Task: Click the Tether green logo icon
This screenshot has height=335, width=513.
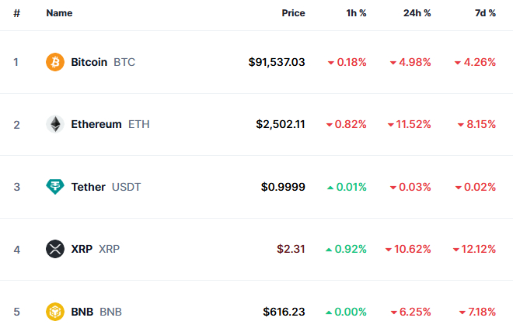Action: click(x=55, y=187)
